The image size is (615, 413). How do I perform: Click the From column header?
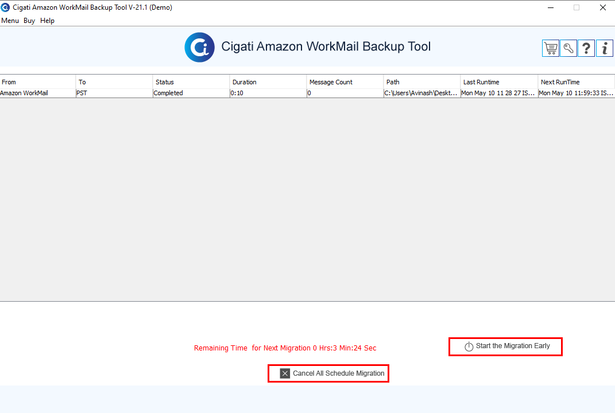(x=38, y=82)
